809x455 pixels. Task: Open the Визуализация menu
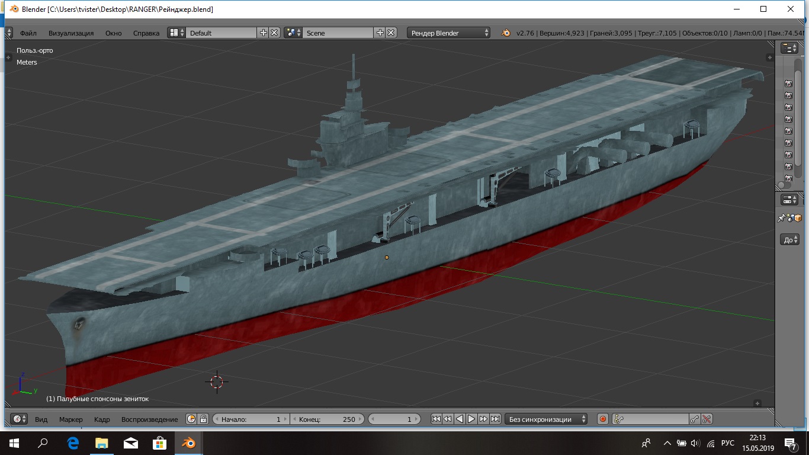pos(71,33)
